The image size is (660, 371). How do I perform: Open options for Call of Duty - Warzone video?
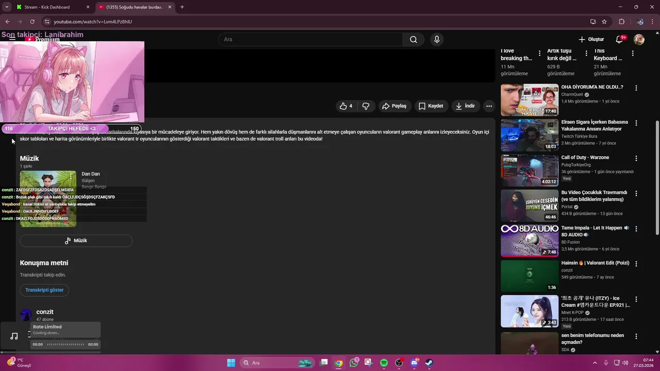[x=636, y=158]
